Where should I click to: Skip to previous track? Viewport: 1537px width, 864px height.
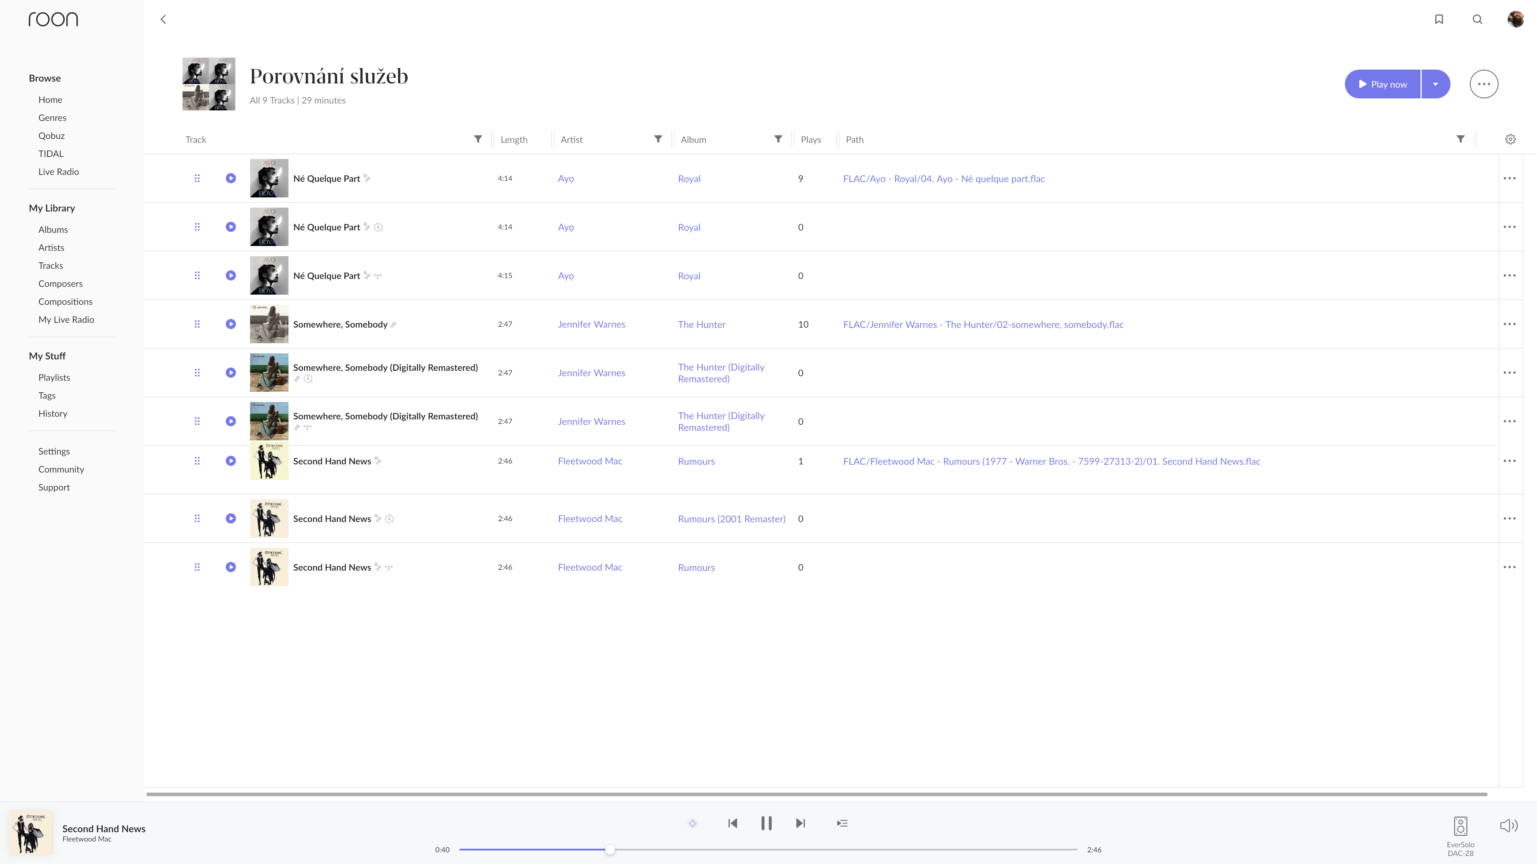point(733,823)
